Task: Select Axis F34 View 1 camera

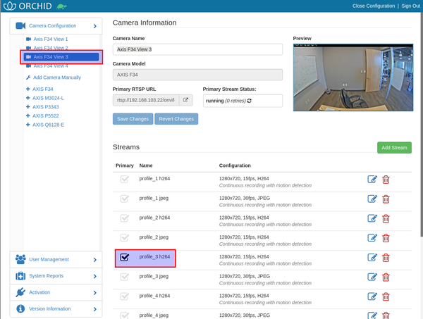Action: pyautogui.click(x=47, y=39)
